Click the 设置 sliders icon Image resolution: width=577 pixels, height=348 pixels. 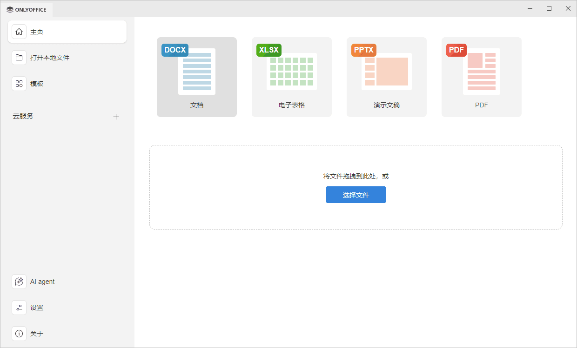19,308
